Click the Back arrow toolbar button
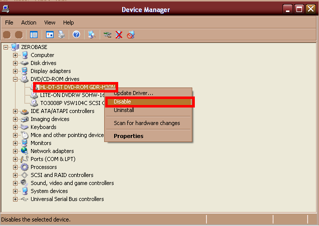This screenshot has width=319, height=226. point(7,34)
